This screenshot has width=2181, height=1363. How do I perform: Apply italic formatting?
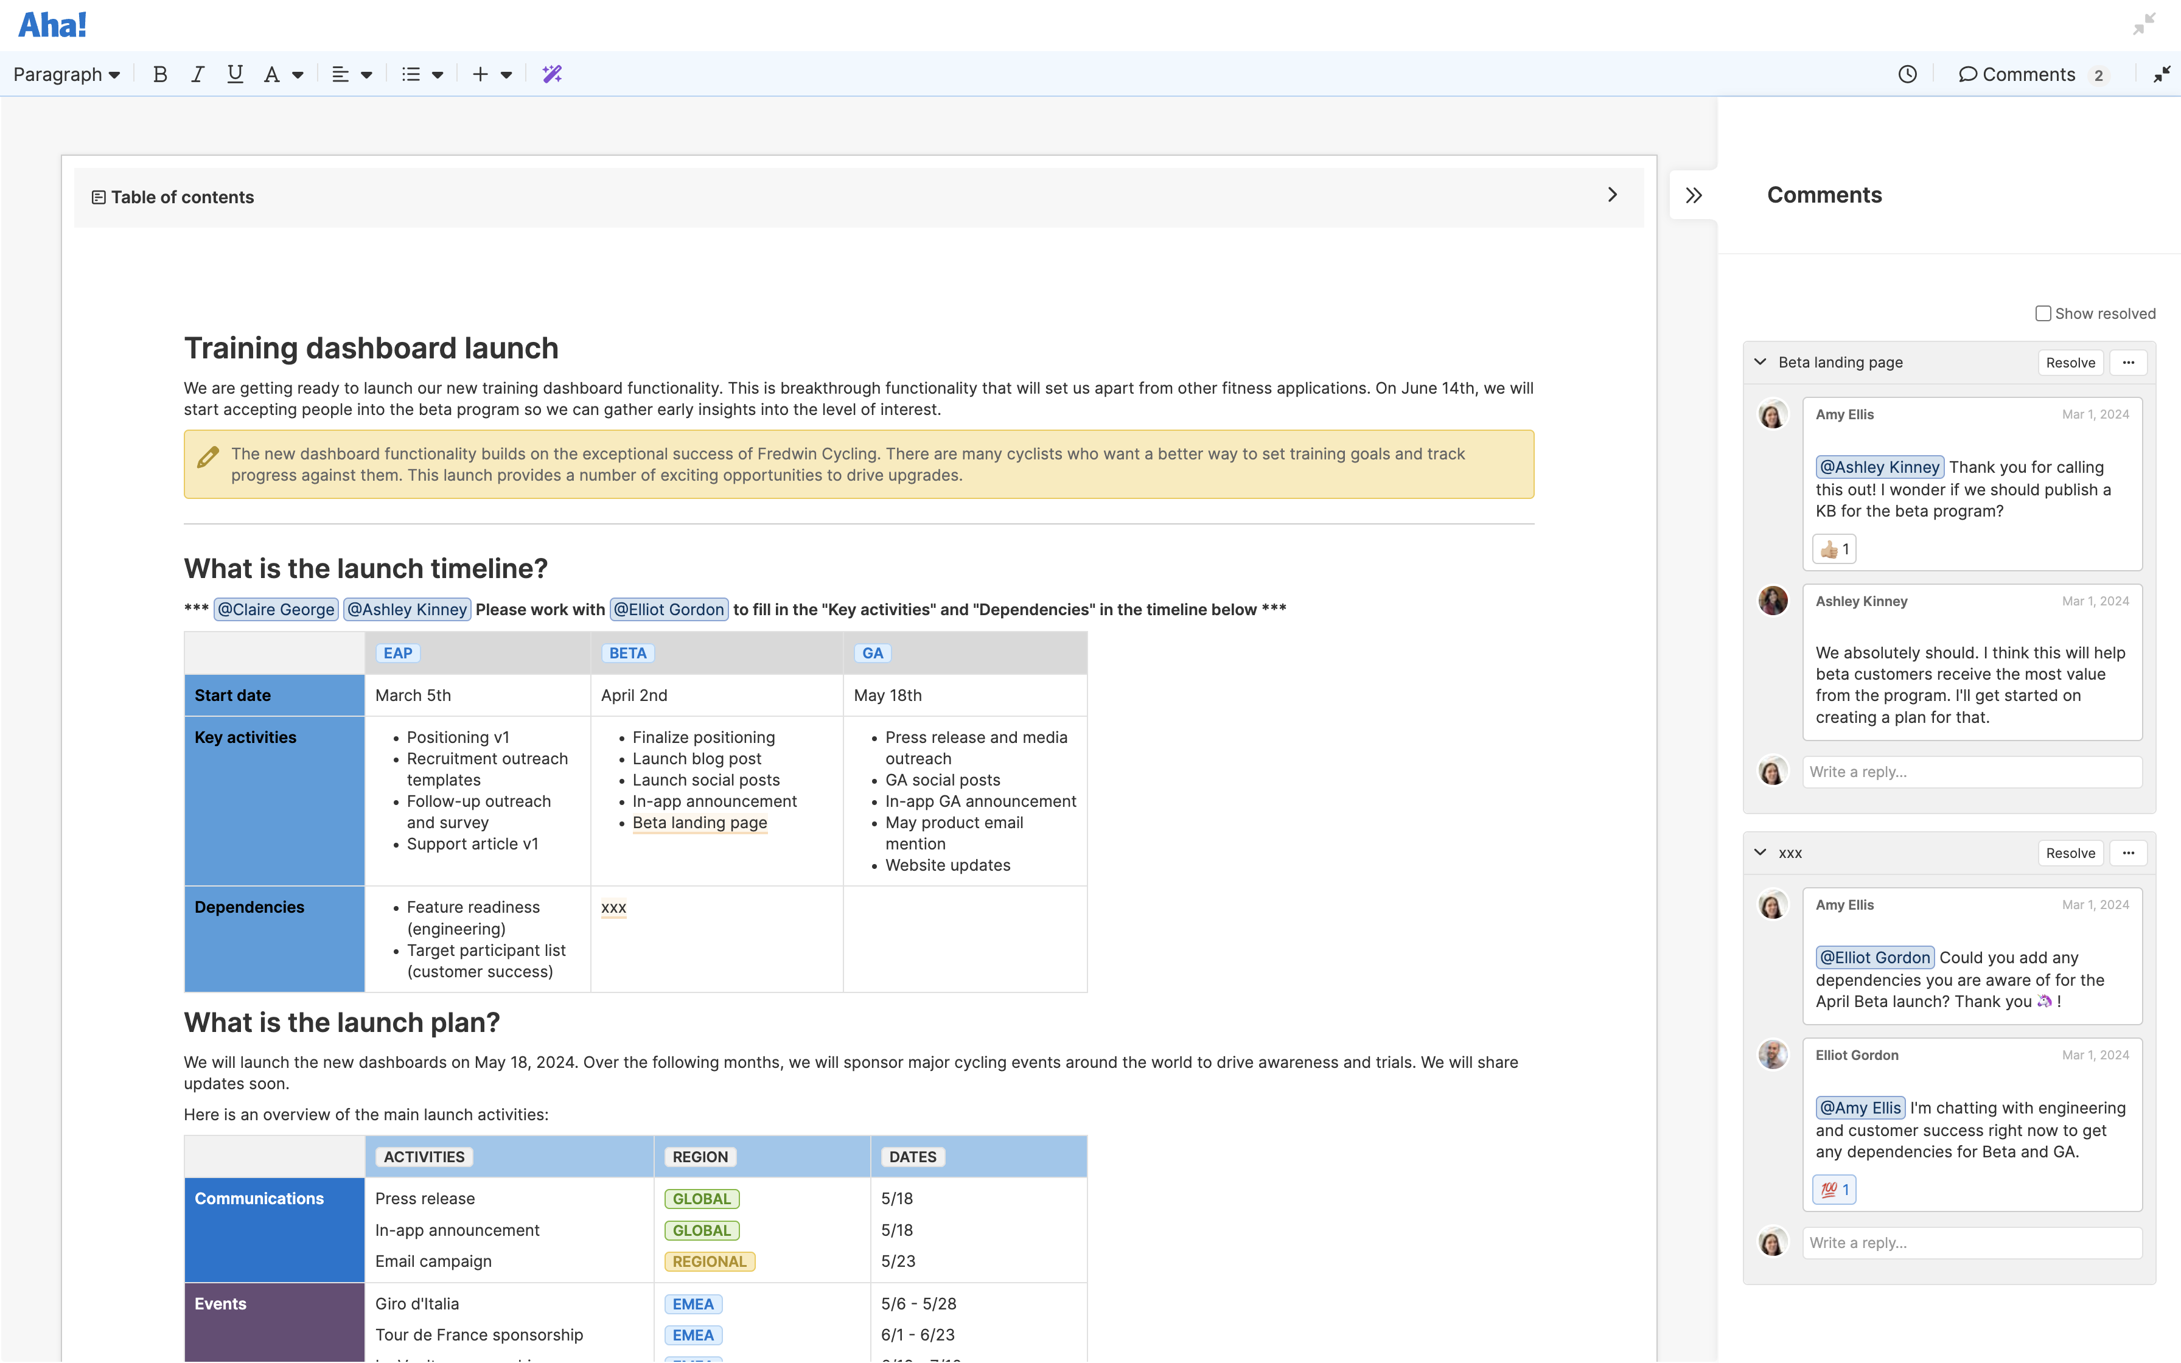(x=197, y=74)
